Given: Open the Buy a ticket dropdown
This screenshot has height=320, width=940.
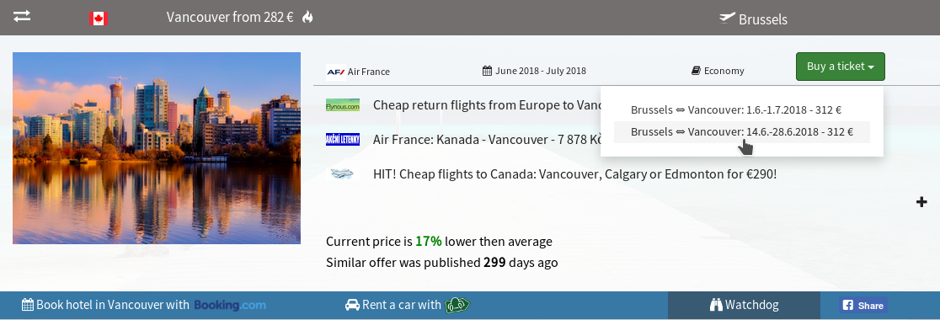Looking at the screenshot, I should (840, 67).
